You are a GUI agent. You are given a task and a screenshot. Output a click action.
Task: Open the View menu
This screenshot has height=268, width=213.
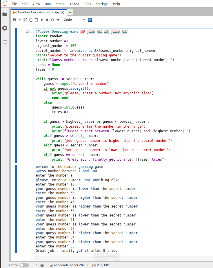tap(36, 4)
